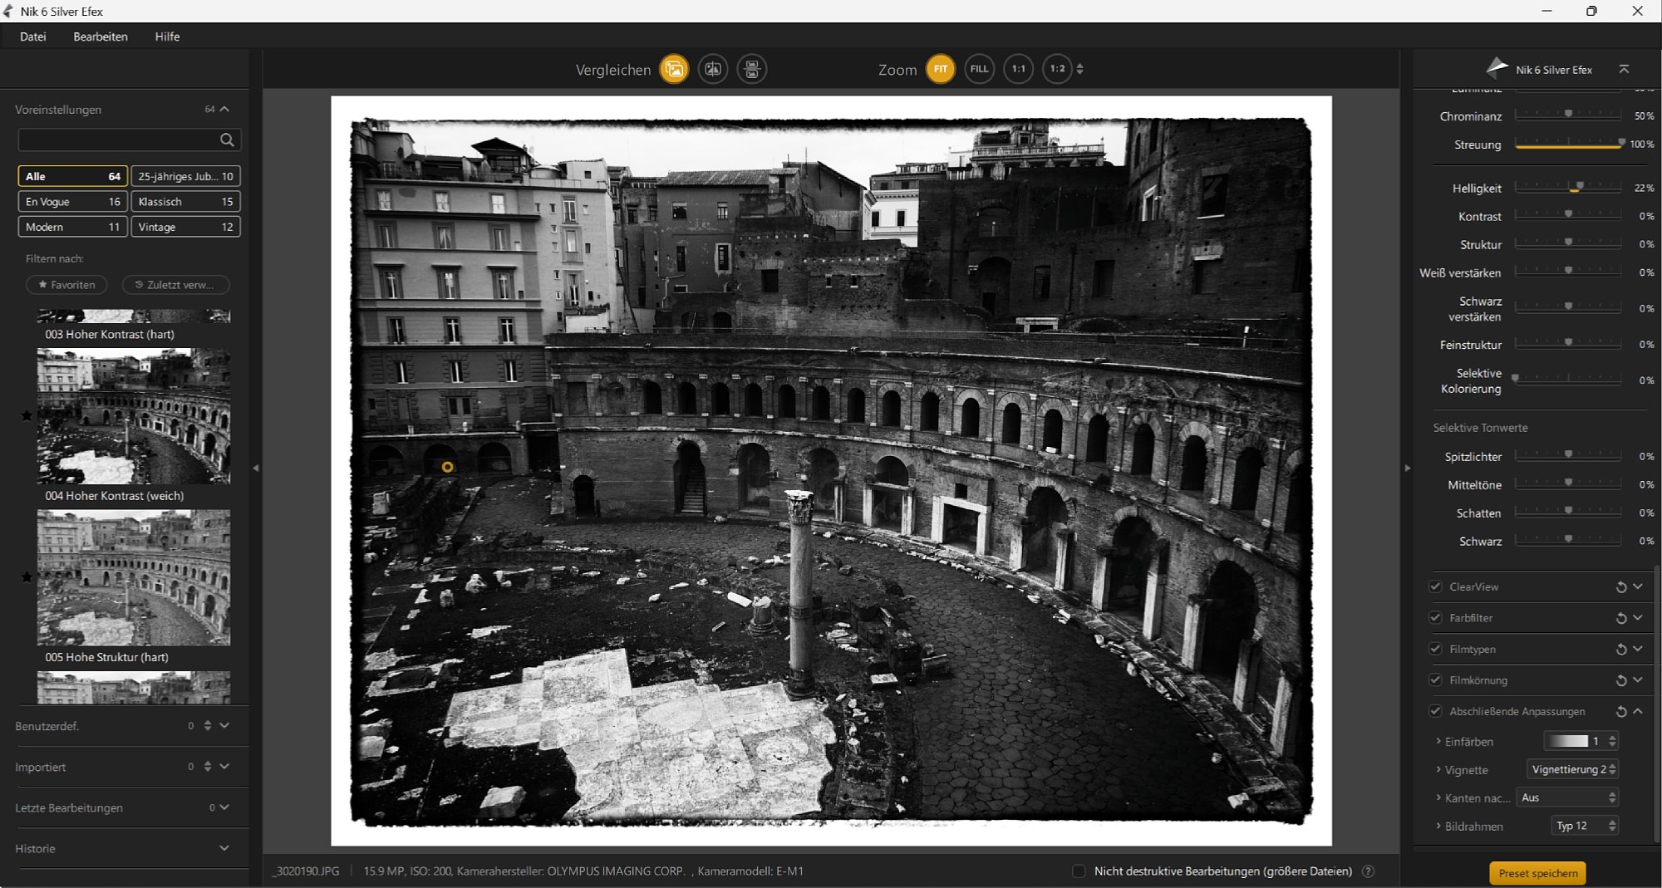
Task: Select the Klassisch presets category
Action: tap(185, 202)
